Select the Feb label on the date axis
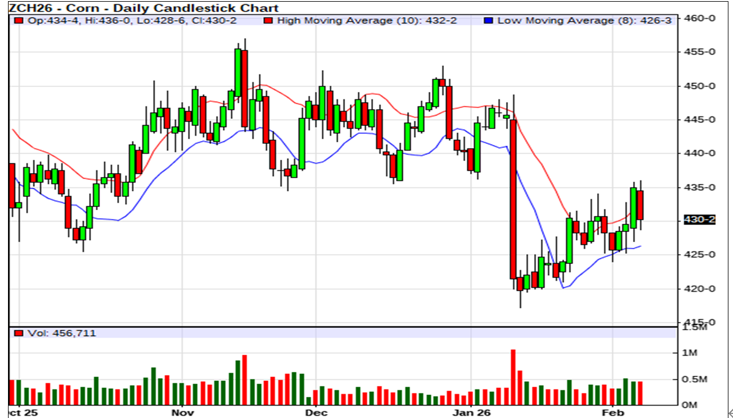The height and width of the screenshot is (418, 733). (612, 412)
